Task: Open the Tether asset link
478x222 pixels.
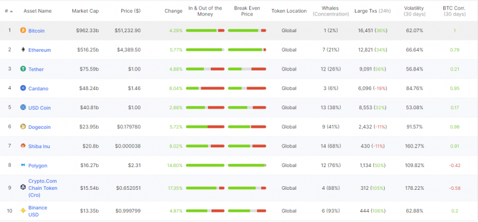Action: (36, 69)
